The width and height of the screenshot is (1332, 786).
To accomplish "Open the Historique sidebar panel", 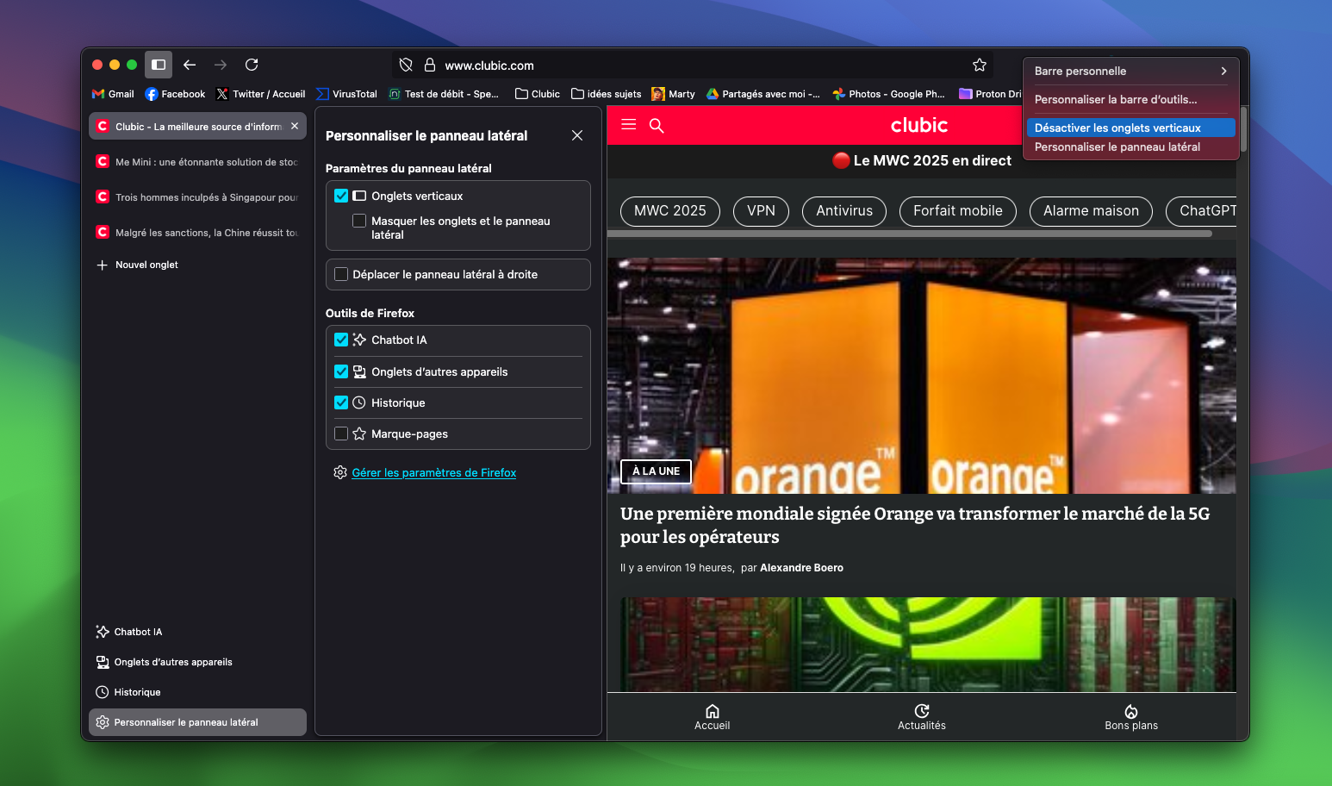I will pos(136,691).
